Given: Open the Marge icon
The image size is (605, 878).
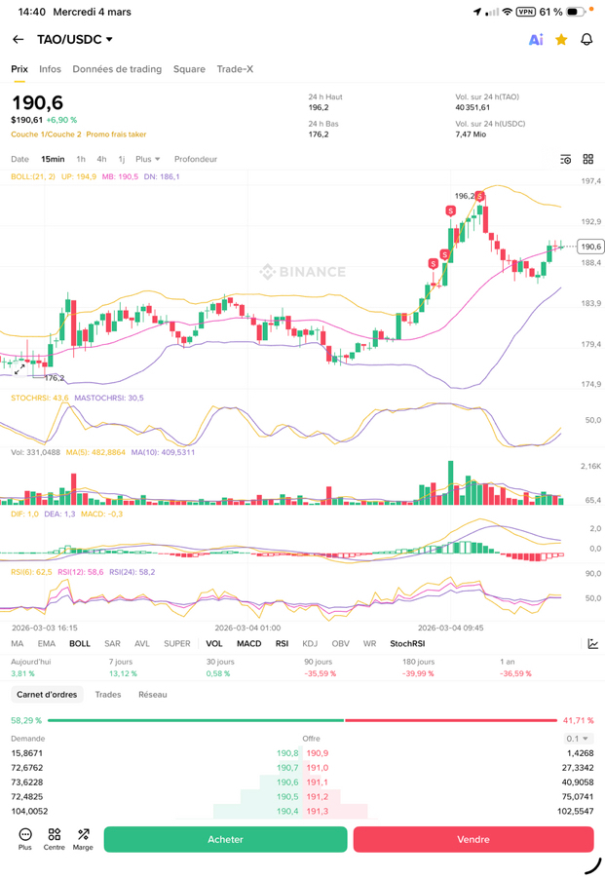Looking at the screenshot, I should 83,839.
